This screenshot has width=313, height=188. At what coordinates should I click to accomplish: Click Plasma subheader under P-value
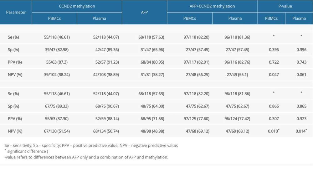coord(299,18)
